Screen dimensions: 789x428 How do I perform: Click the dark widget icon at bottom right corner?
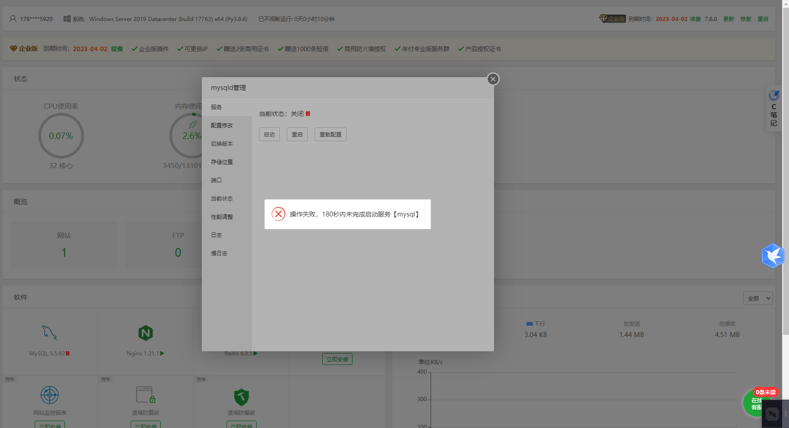pos(772,414)
